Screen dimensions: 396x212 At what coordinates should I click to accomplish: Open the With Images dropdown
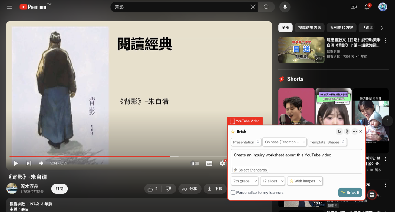pos(305,181)
